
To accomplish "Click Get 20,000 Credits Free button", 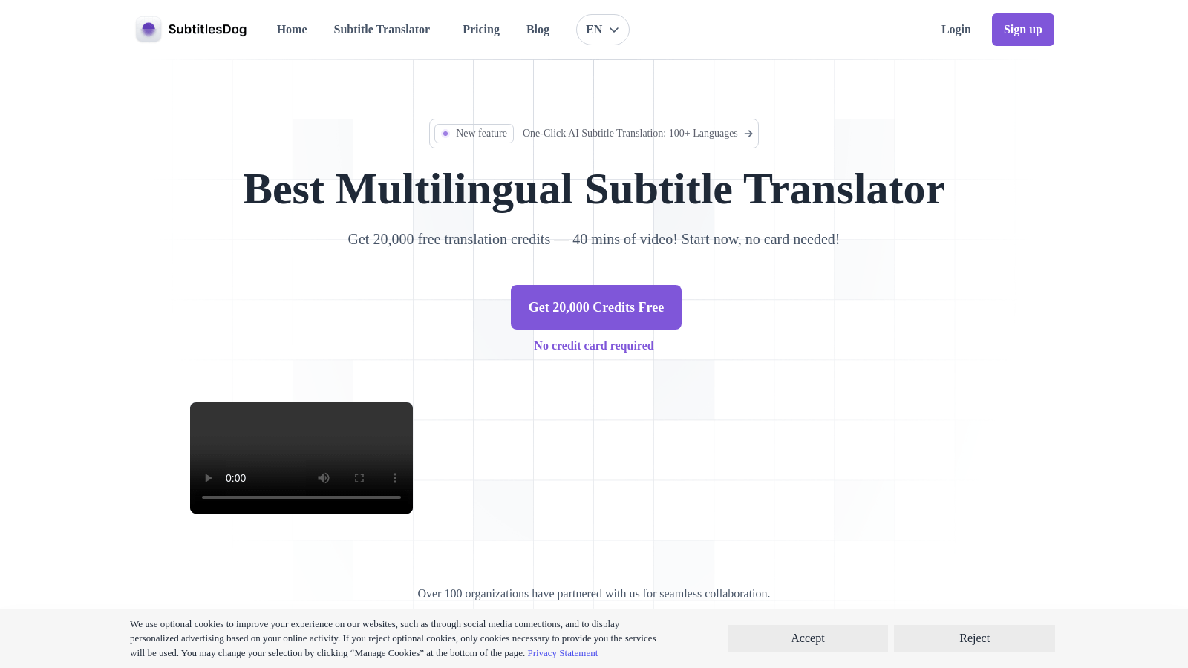I will tap(596, 307).
